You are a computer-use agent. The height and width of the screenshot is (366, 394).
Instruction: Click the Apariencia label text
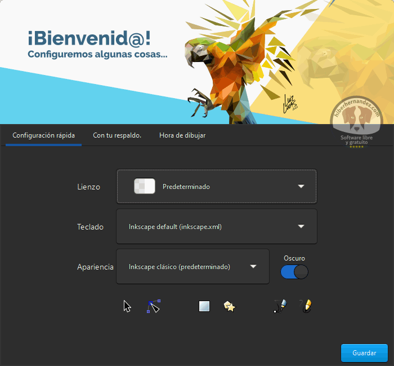[x=95, y=267]
